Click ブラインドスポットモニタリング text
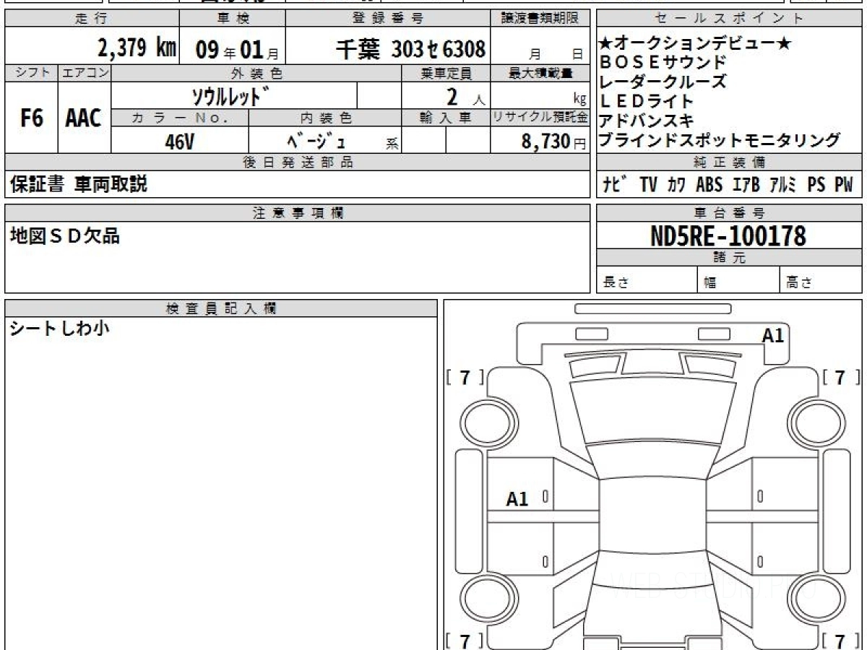This screenshot has width=867, height=650. 720,140
